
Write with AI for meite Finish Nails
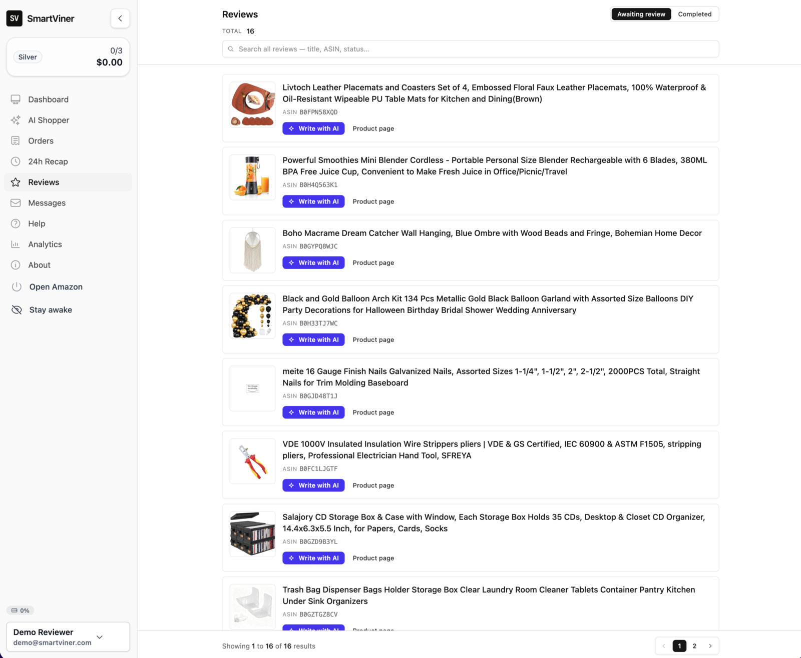pos(313,412)
